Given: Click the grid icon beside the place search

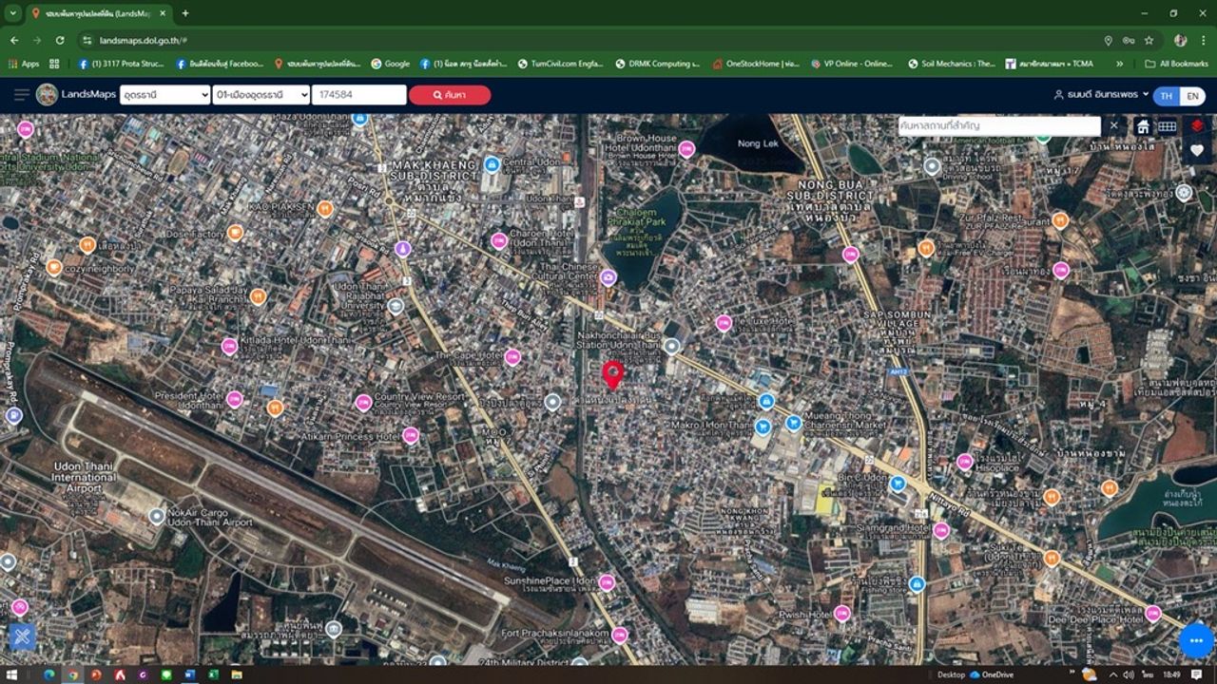Looking at the screenshot, I should coord(1167,126).
